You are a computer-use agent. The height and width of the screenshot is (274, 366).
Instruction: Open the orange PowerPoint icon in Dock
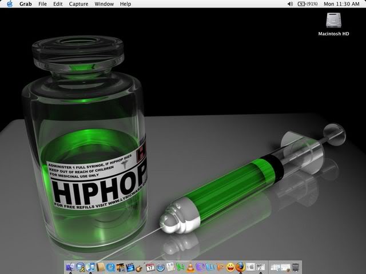click(220, 268)
